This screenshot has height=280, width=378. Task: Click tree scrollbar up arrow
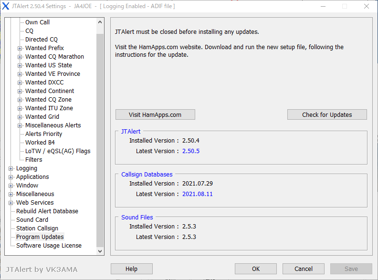[100, 22]
